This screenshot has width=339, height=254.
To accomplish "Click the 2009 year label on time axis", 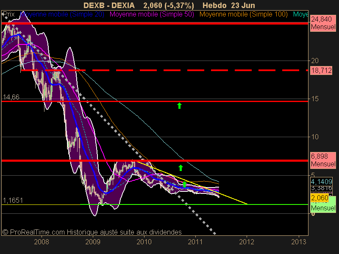I will coord(93,242).
